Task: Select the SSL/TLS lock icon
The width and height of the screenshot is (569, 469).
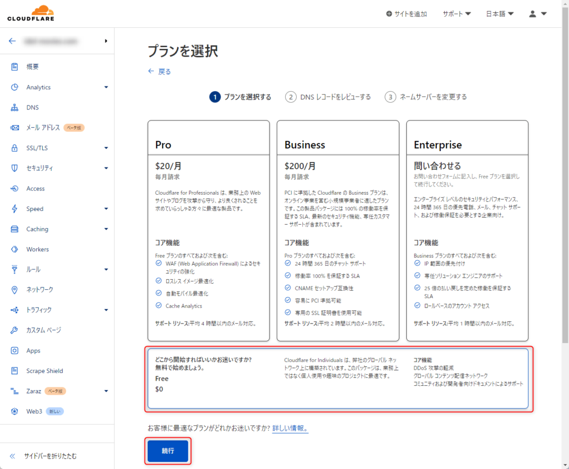Action: point(14,148)
